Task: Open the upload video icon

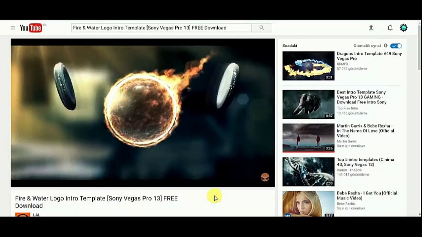Action: point(371,28)
